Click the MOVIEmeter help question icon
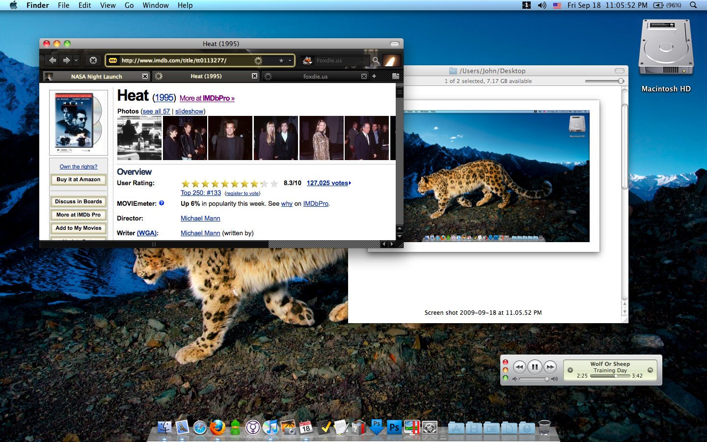 [162, 203]
